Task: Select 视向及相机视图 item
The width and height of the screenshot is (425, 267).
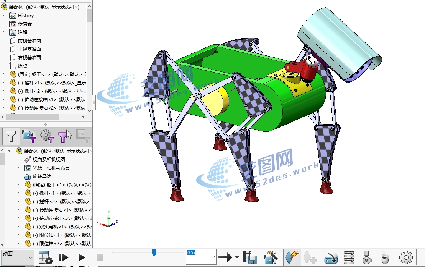Action: coord(49,159)
